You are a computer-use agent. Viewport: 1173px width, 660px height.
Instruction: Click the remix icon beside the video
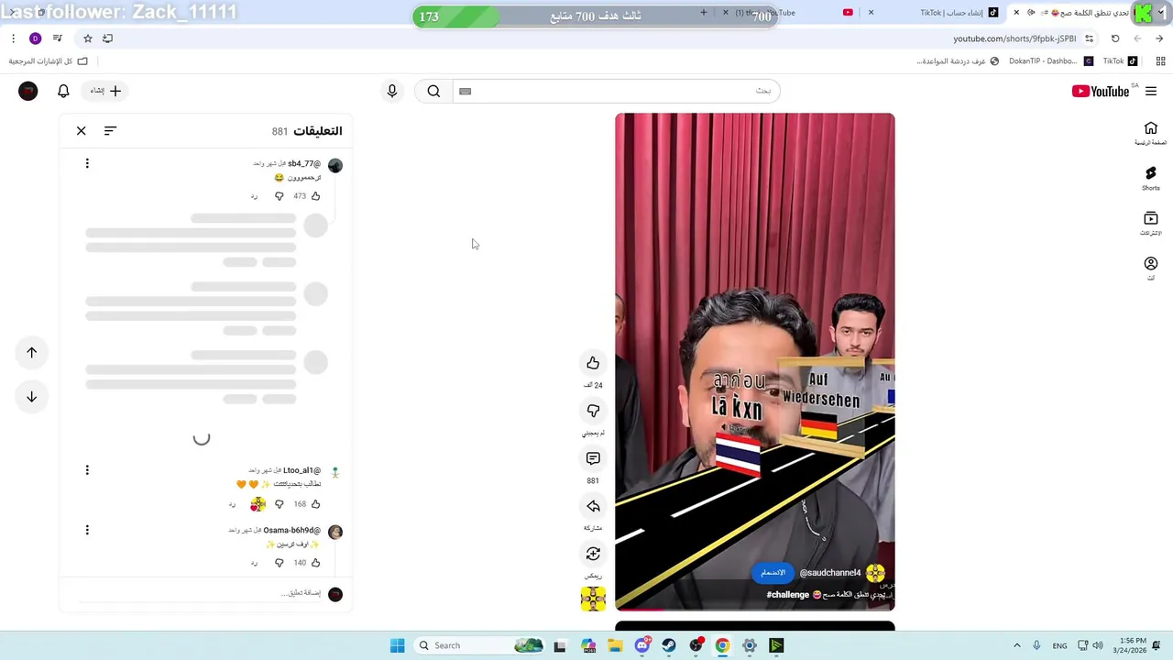tap(593, 554)
